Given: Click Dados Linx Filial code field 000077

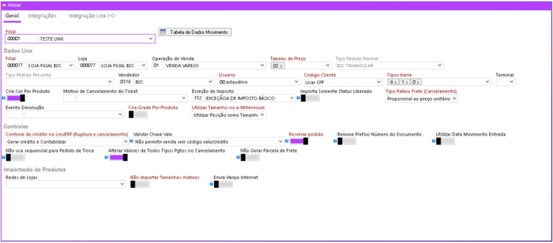Looking at the screenshot, I should 16,66.
